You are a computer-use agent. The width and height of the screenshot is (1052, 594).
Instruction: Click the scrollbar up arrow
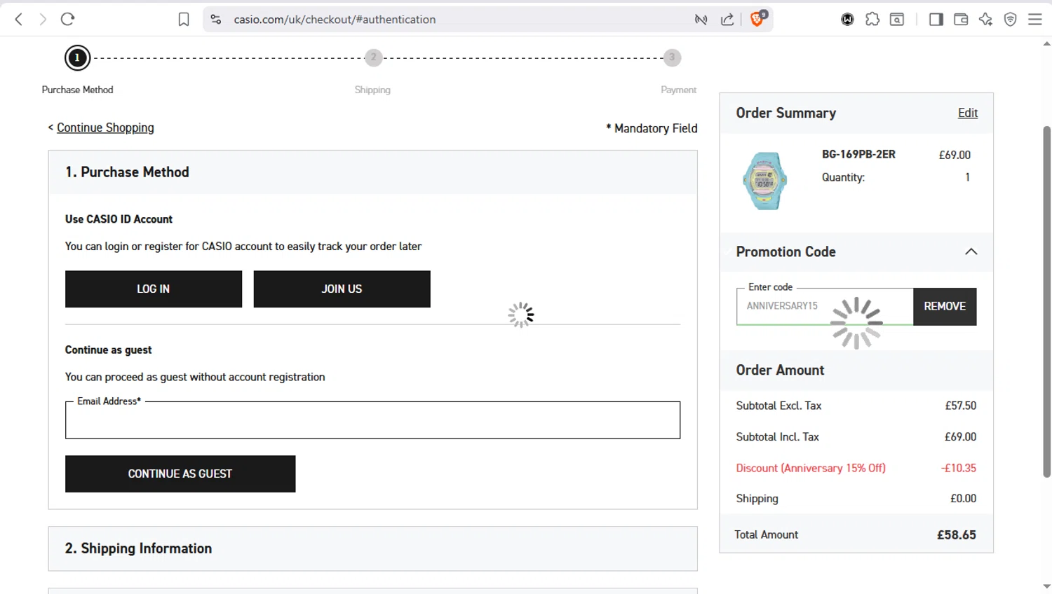click(1046, 43)
